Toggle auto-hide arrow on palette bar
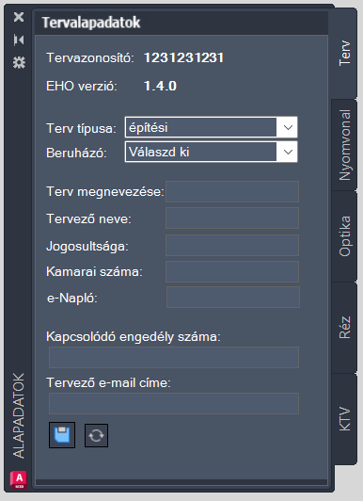363x501 pixels. coord(19,40)
